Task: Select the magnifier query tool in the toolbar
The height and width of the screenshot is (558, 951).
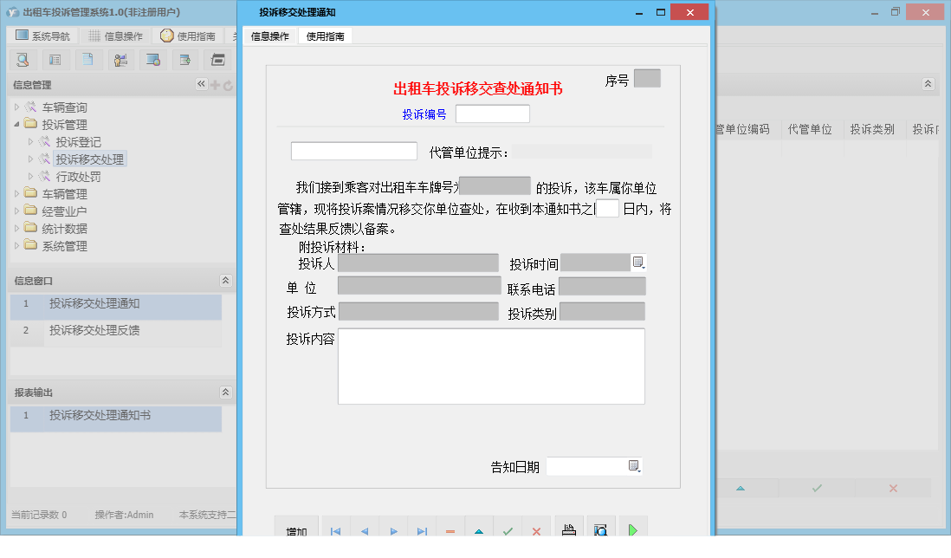Action: click(x=23, y=59)
